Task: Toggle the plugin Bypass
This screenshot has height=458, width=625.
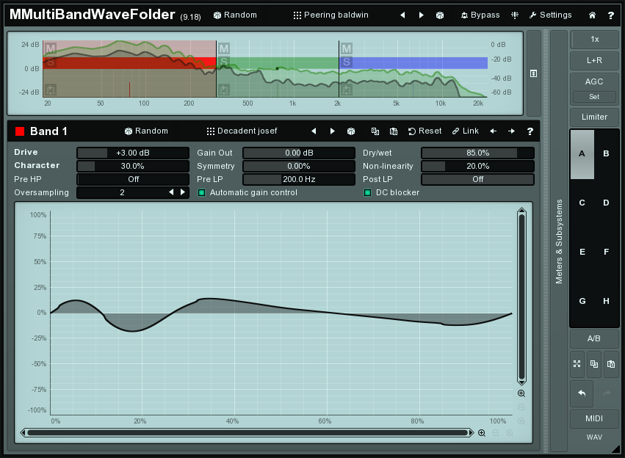Action: [x=480, y=15]
